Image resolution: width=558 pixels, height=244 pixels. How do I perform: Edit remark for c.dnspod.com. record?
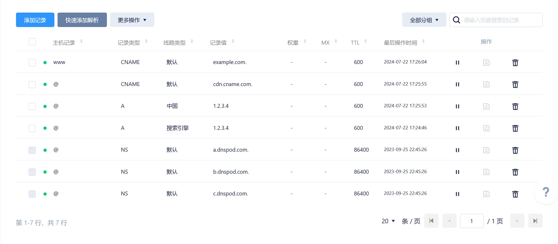click(x=486, y=194)
